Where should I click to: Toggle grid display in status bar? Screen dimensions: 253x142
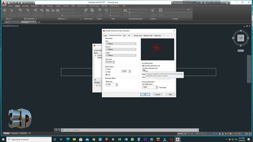(185, 134)
